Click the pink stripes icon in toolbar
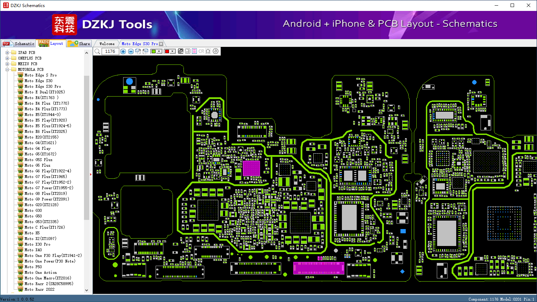This screenshot has width=537, height=302. click(194, 51)
